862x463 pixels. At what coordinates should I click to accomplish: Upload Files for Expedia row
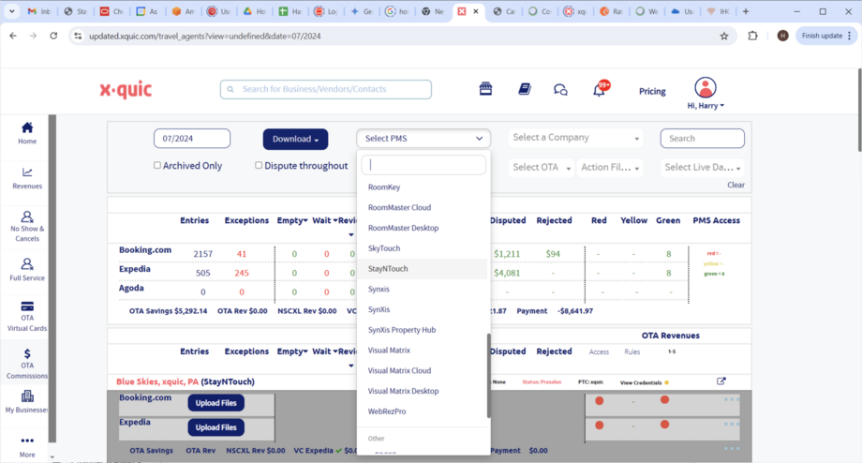pyautogui.click(x=216, y=427)
